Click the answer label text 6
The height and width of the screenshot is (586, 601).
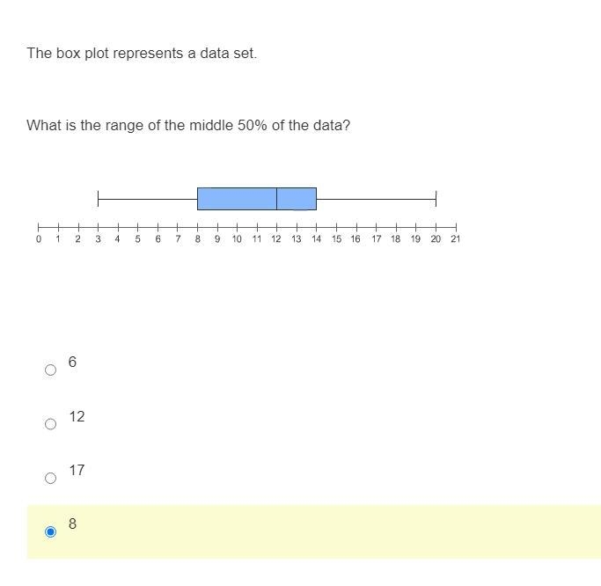72,362
